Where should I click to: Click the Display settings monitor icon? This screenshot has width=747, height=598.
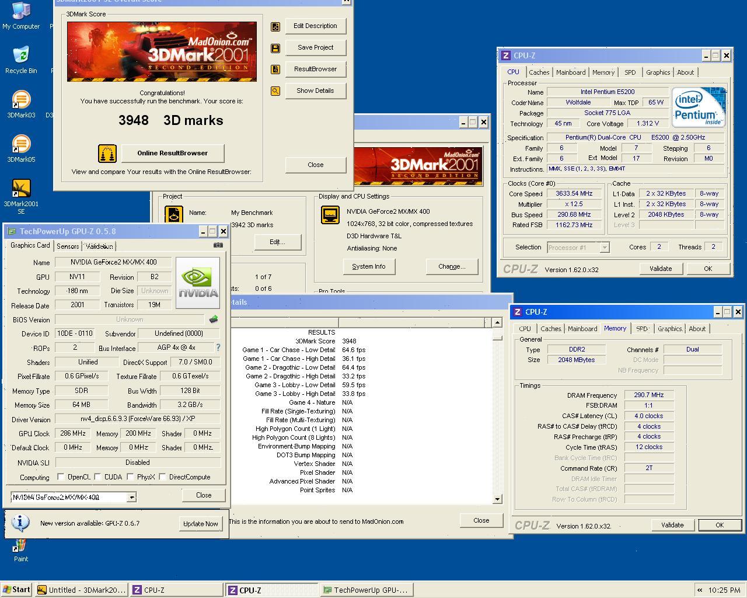330,215
